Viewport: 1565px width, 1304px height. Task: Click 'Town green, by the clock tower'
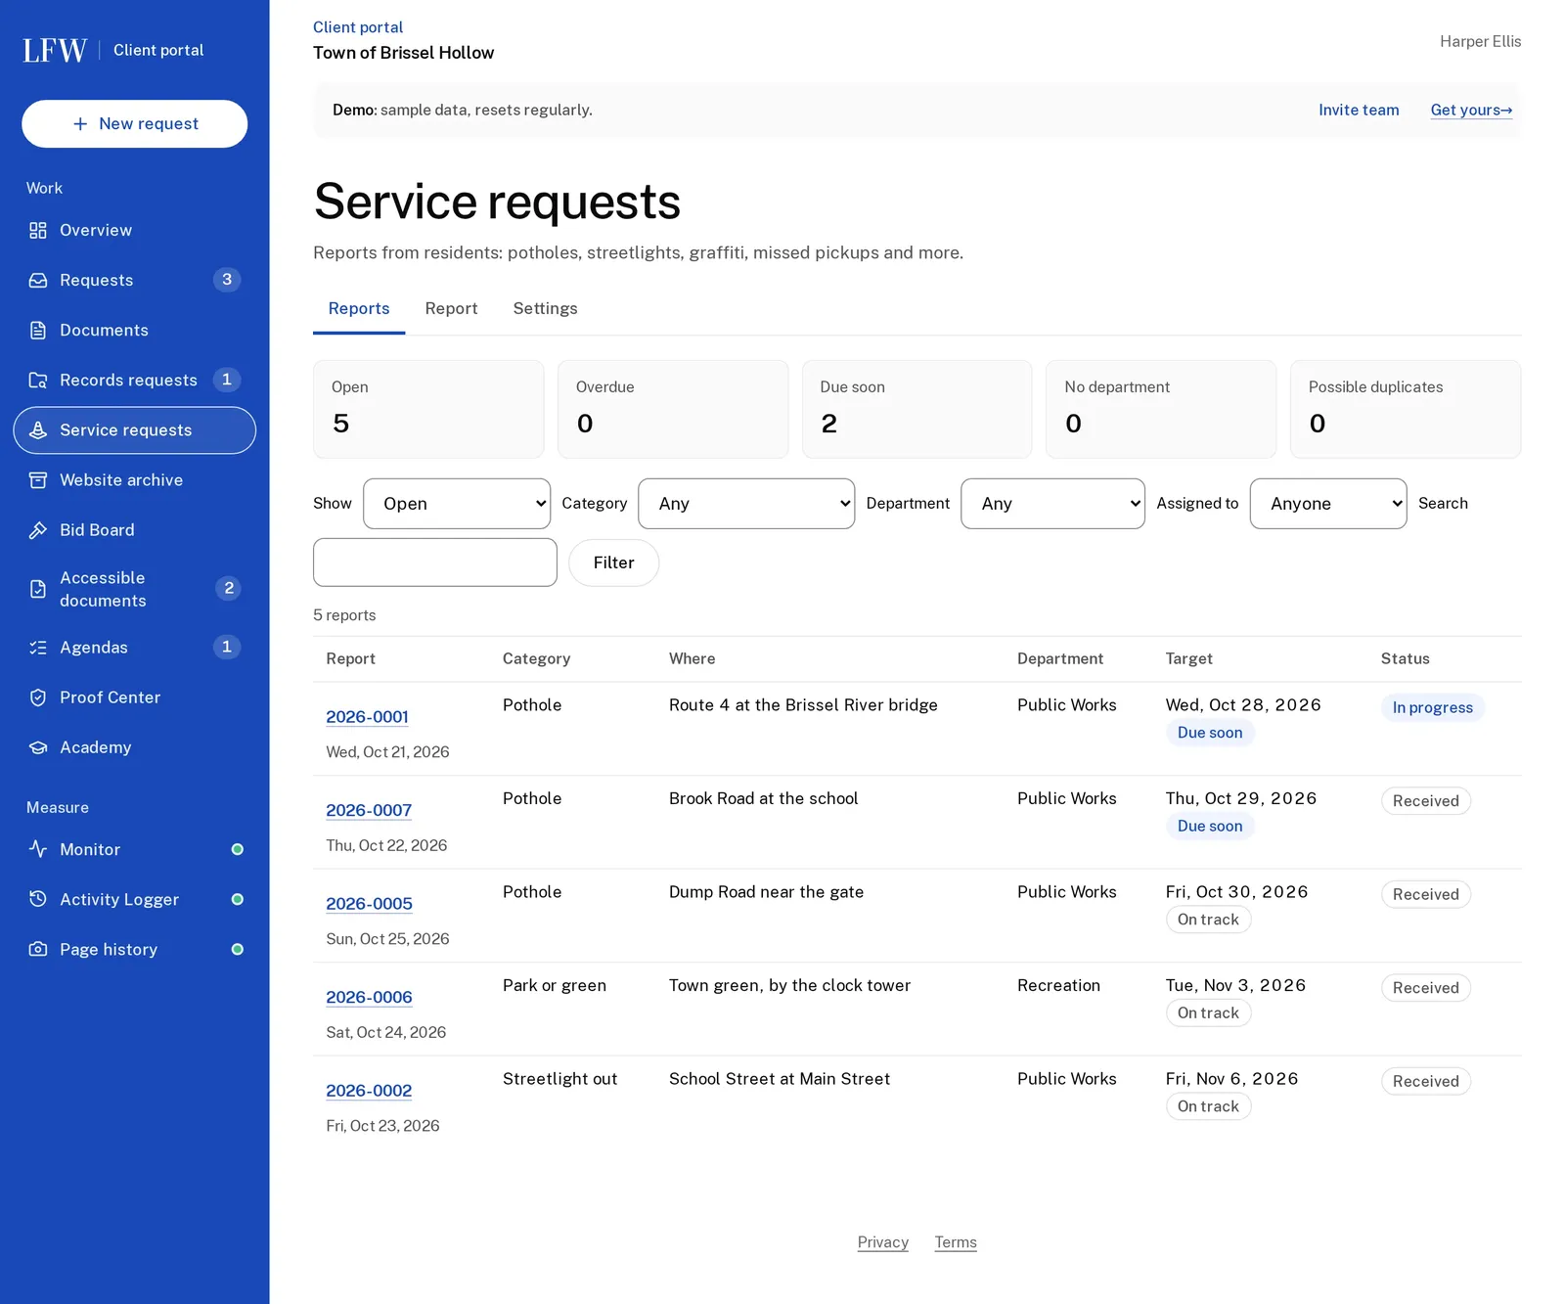click(789, 985)
